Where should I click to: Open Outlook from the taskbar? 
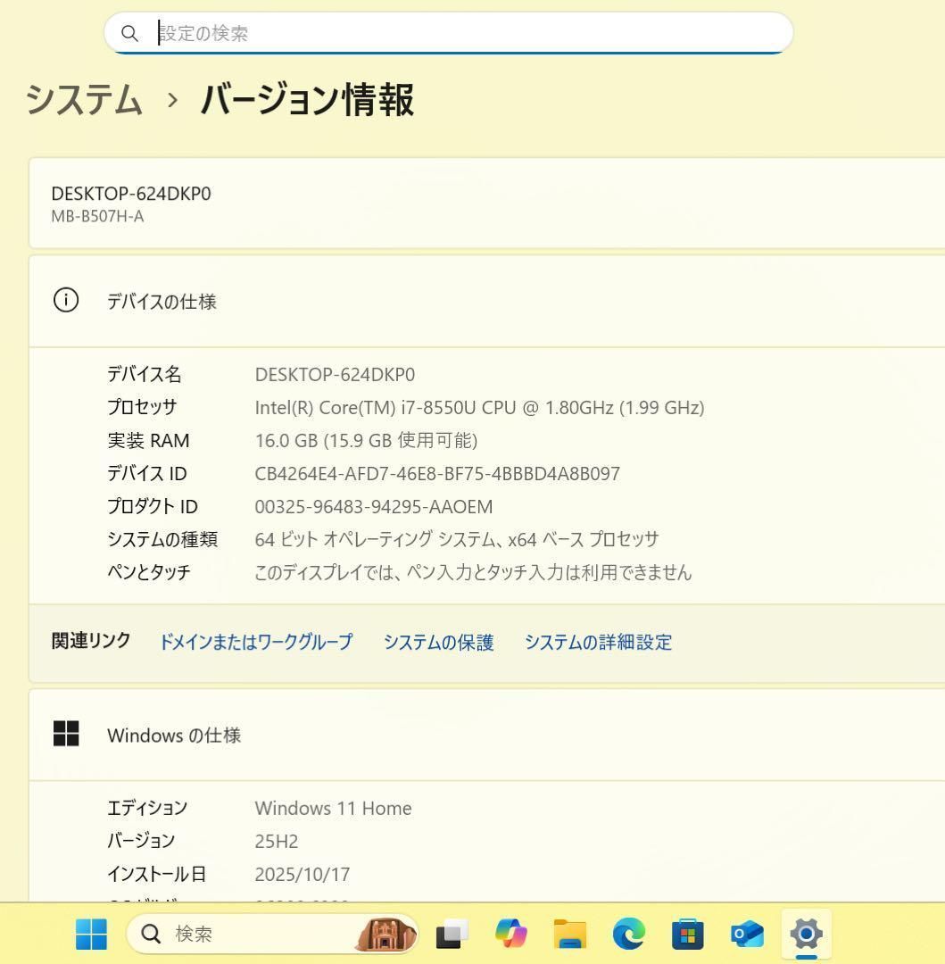click(747, 935)
